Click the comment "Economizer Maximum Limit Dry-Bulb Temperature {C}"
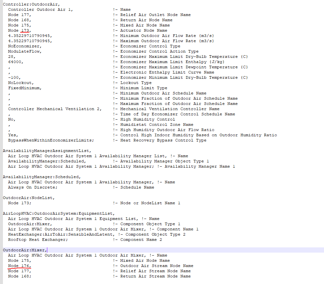 tap(184, 57)
